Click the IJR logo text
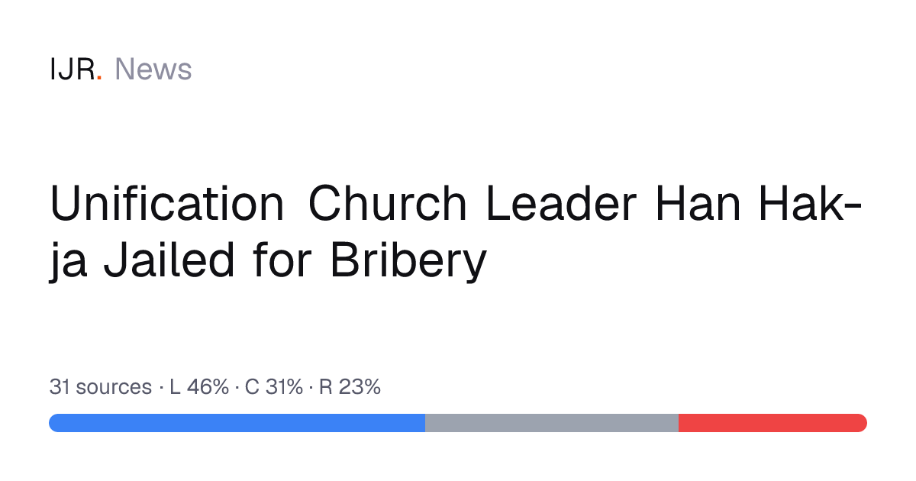Viewport: 916px width, 481px height. pos(75,69)
